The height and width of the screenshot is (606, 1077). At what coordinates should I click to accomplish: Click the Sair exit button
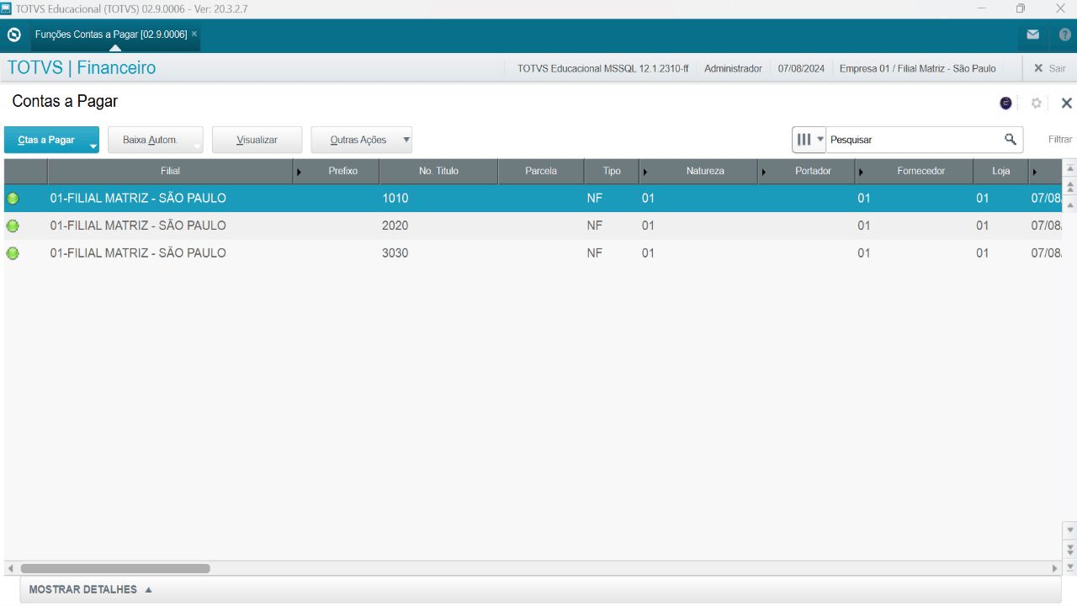pos(1049,68)
